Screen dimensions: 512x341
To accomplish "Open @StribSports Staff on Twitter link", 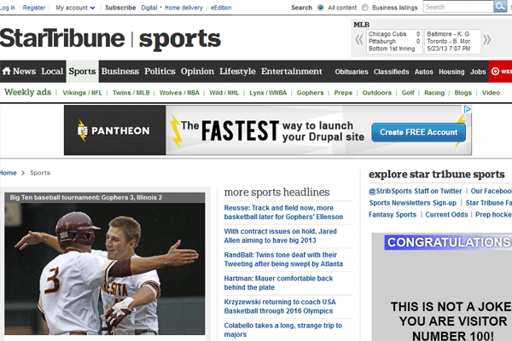I will (415, 191).
